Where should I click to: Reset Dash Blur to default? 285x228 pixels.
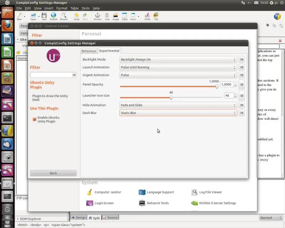coord(242,113)
